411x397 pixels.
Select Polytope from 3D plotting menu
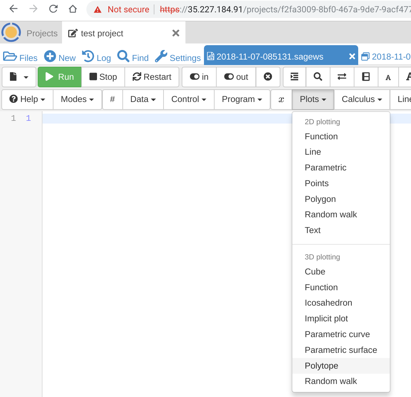click(x=321, y=366)
